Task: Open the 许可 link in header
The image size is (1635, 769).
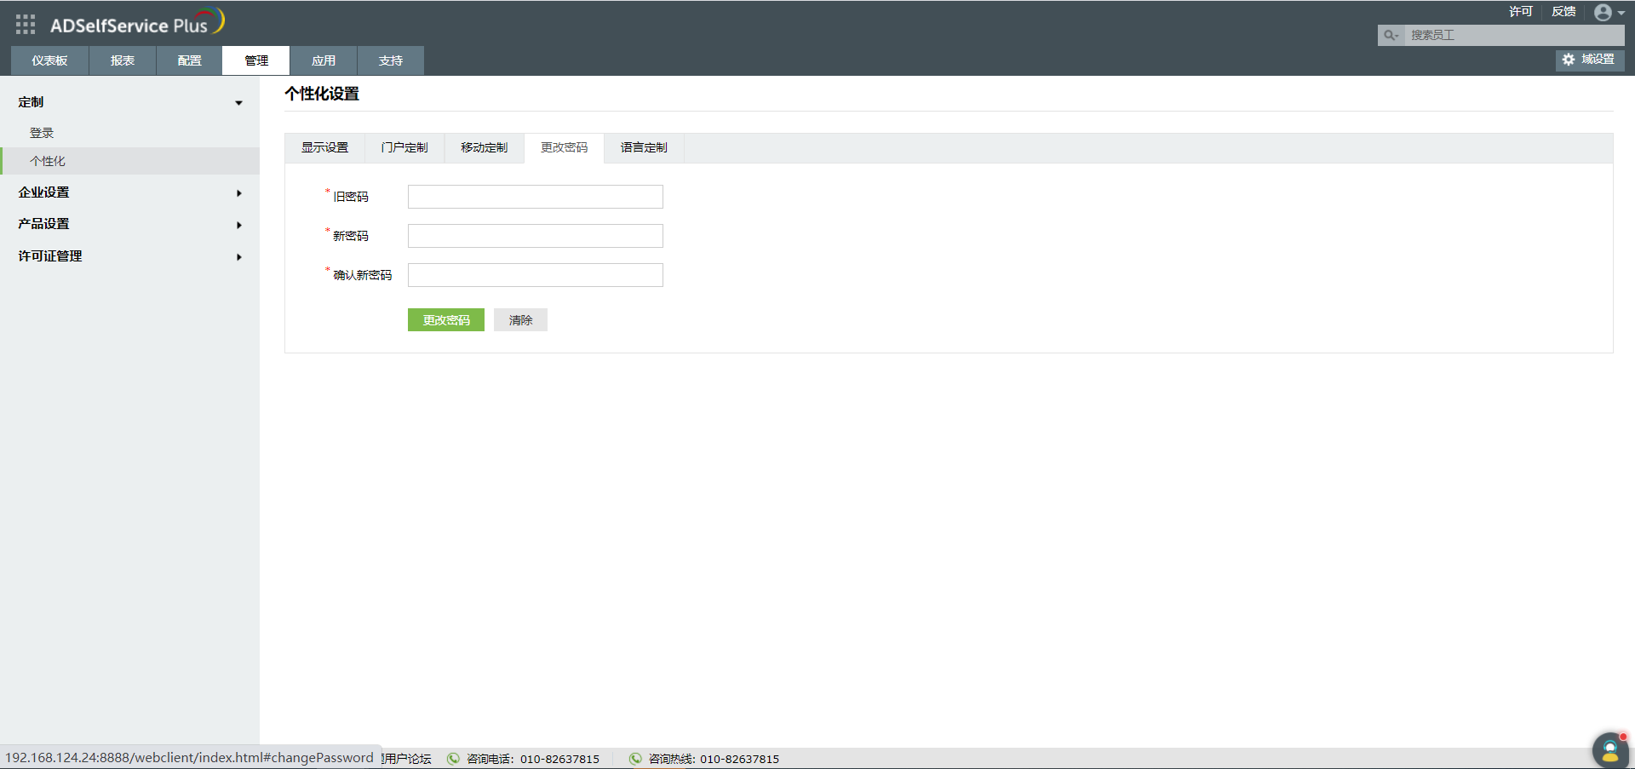Action: click(x=1521, y=12)
